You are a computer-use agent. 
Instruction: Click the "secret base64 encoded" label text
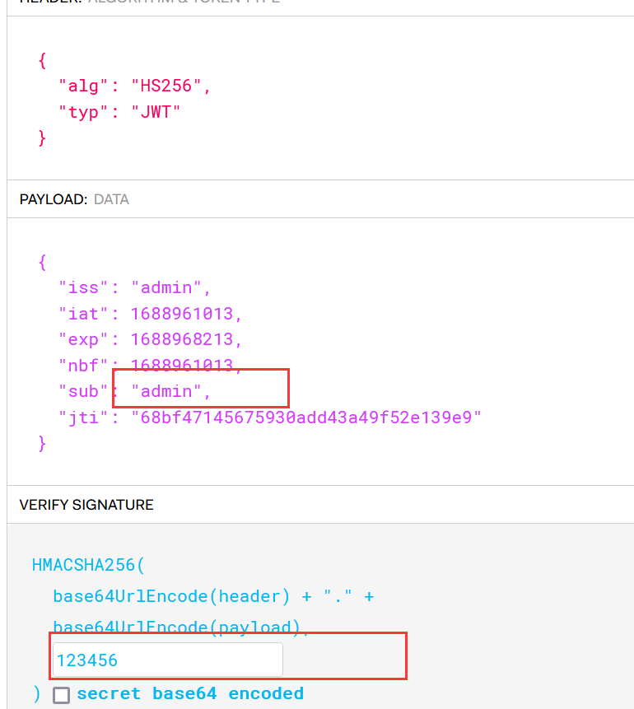pyautogui.click(x=190, y=693)
